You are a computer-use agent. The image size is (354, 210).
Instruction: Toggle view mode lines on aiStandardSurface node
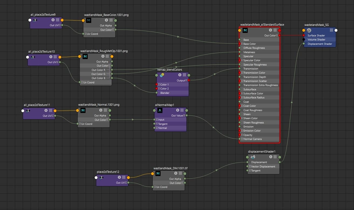(x=275, y=30)
